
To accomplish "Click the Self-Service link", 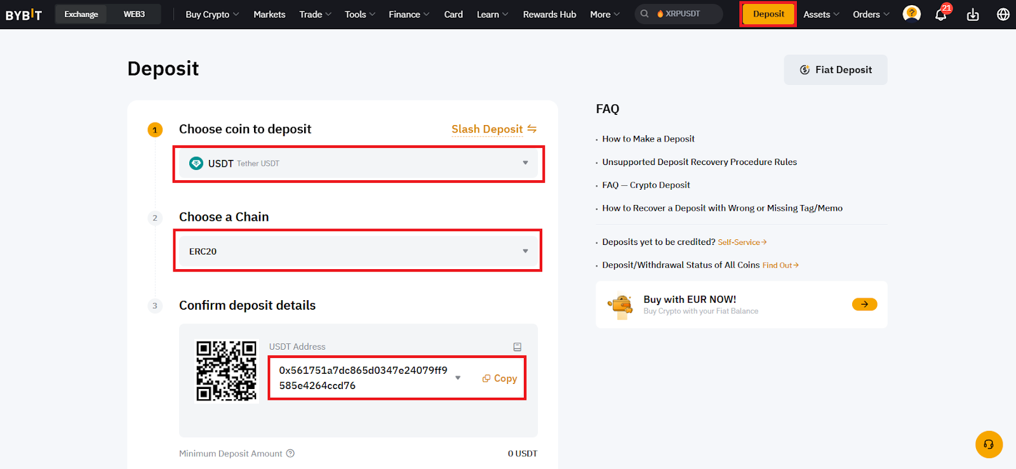I will click(742, 242).
